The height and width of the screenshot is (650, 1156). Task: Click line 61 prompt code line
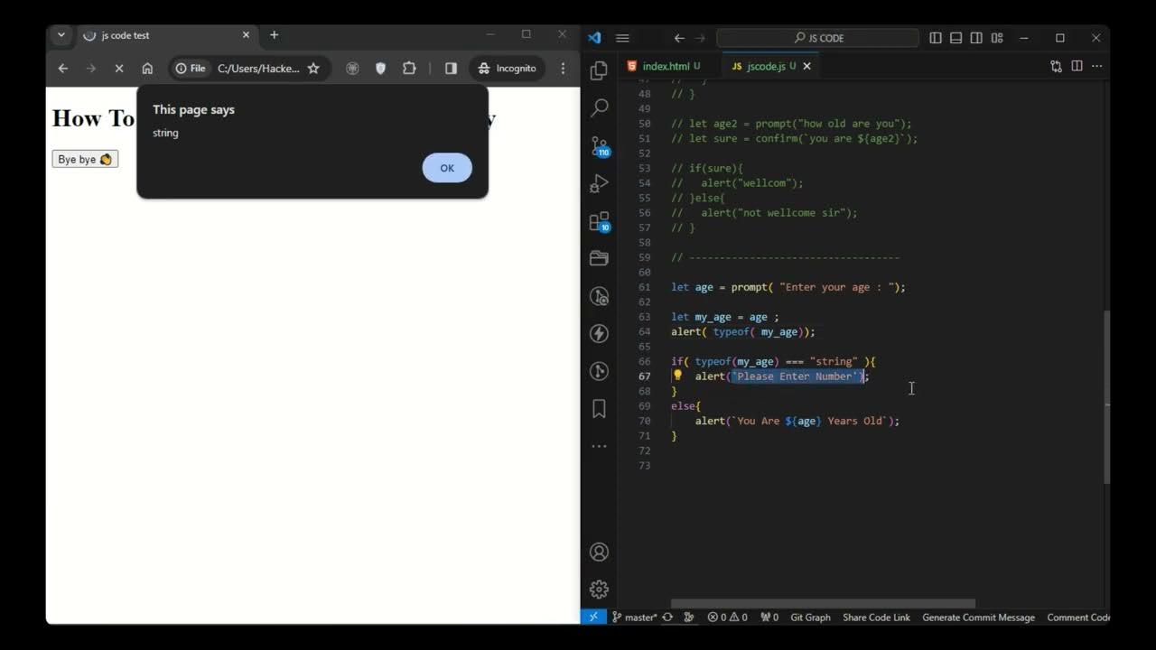tap(788, 287)
